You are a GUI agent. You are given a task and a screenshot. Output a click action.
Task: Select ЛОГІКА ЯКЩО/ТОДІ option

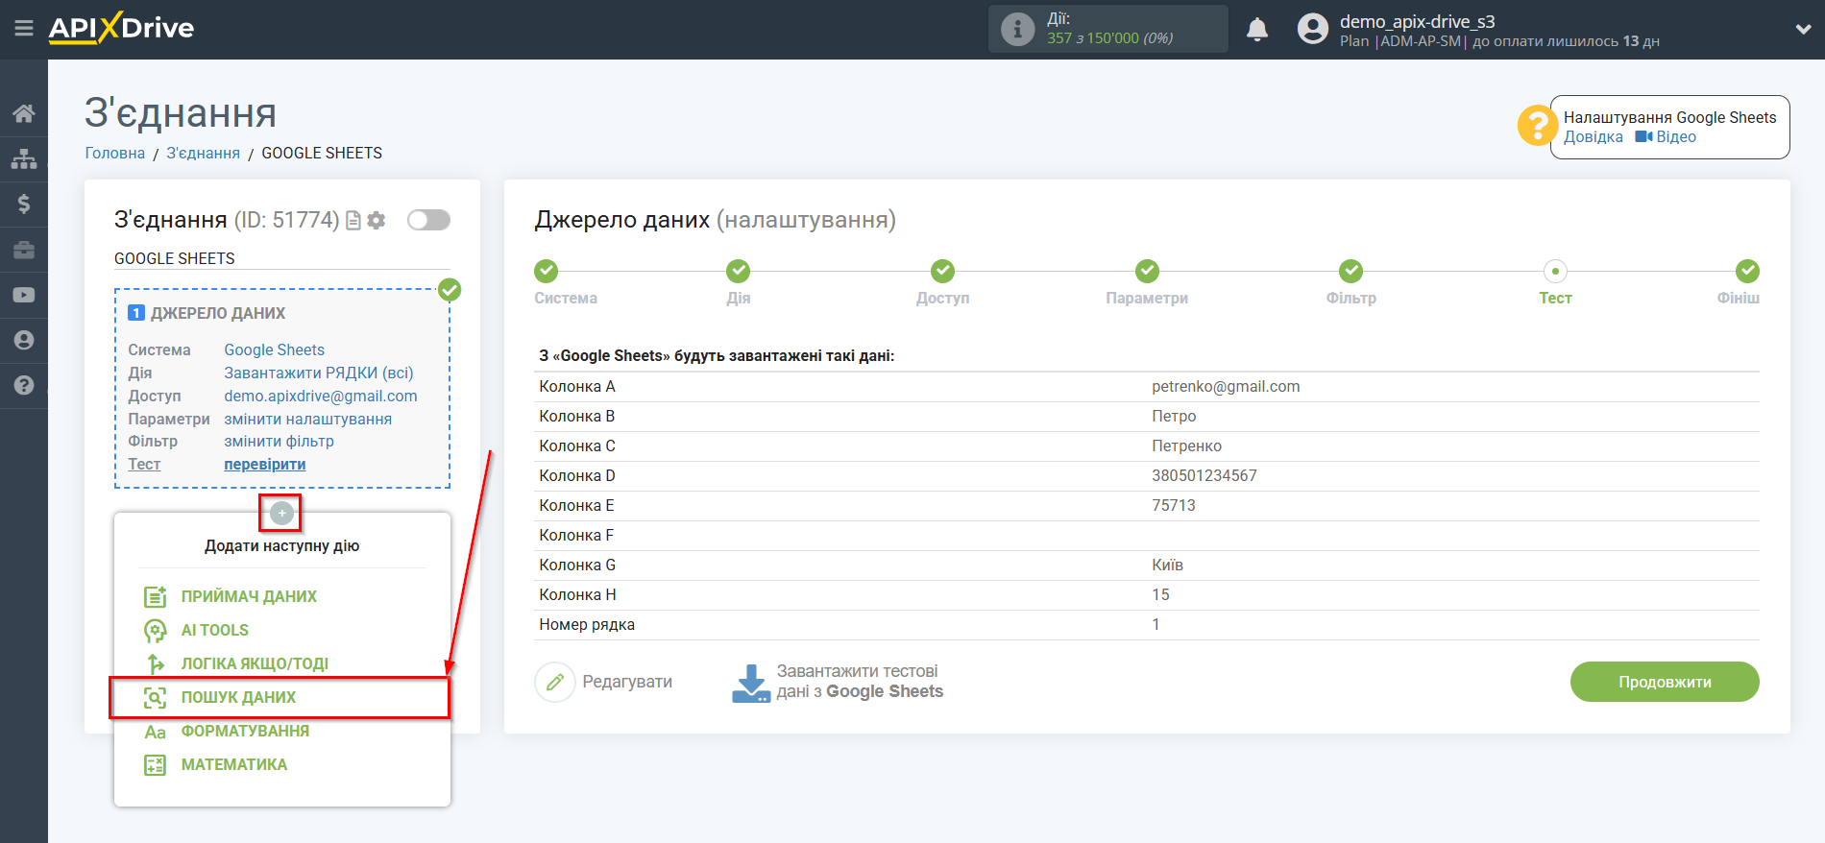[x=254, y=663]
